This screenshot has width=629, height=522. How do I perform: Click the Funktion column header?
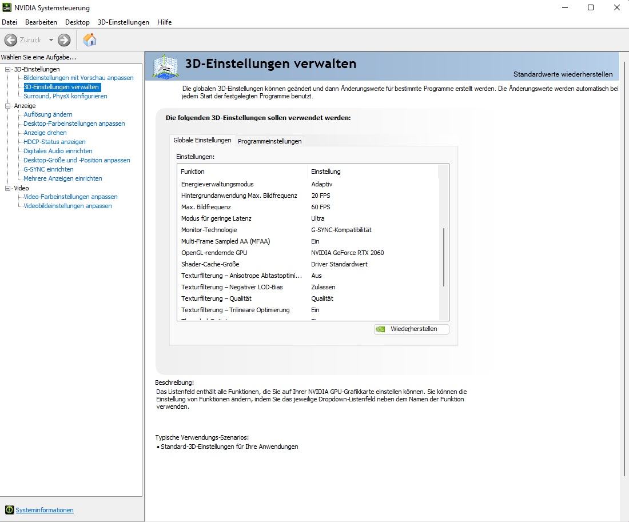pos(242,172)
